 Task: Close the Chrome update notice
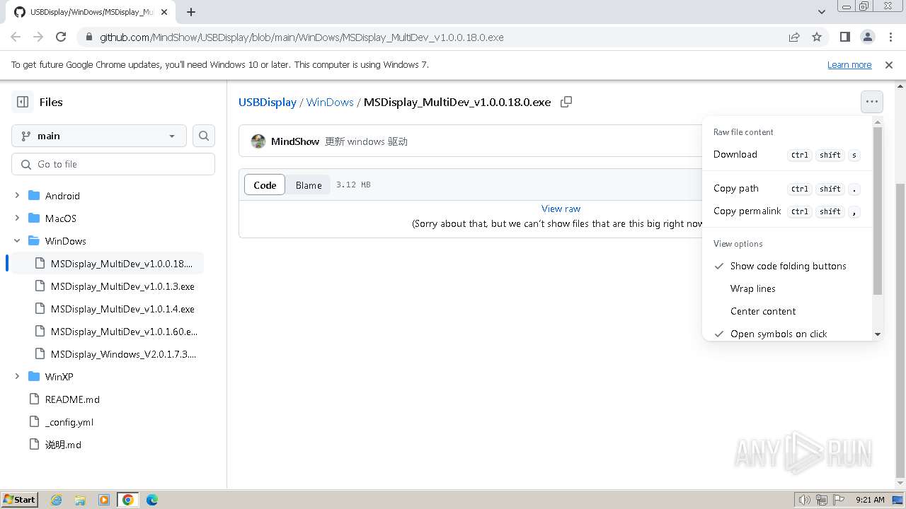(889, 64)
